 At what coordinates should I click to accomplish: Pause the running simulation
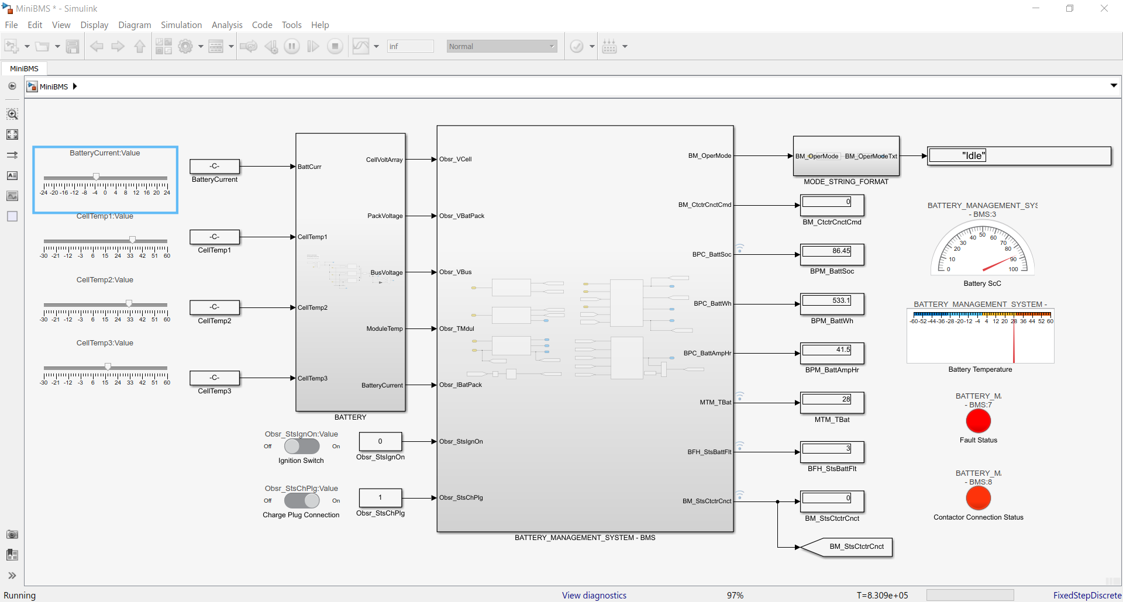(292, 46)
